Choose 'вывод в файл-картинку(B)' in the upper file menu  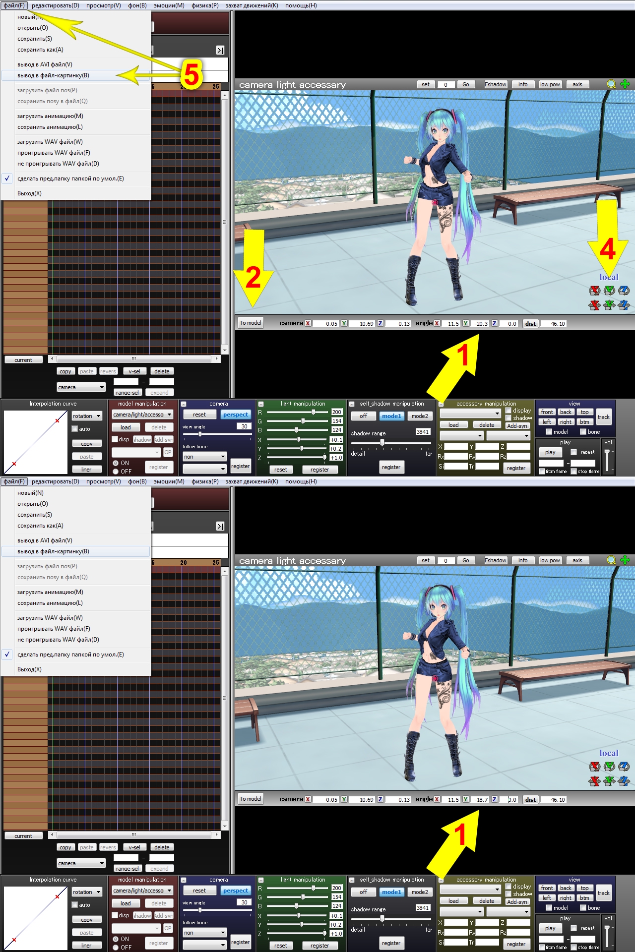pyautogui.click(x=76, y=75)
